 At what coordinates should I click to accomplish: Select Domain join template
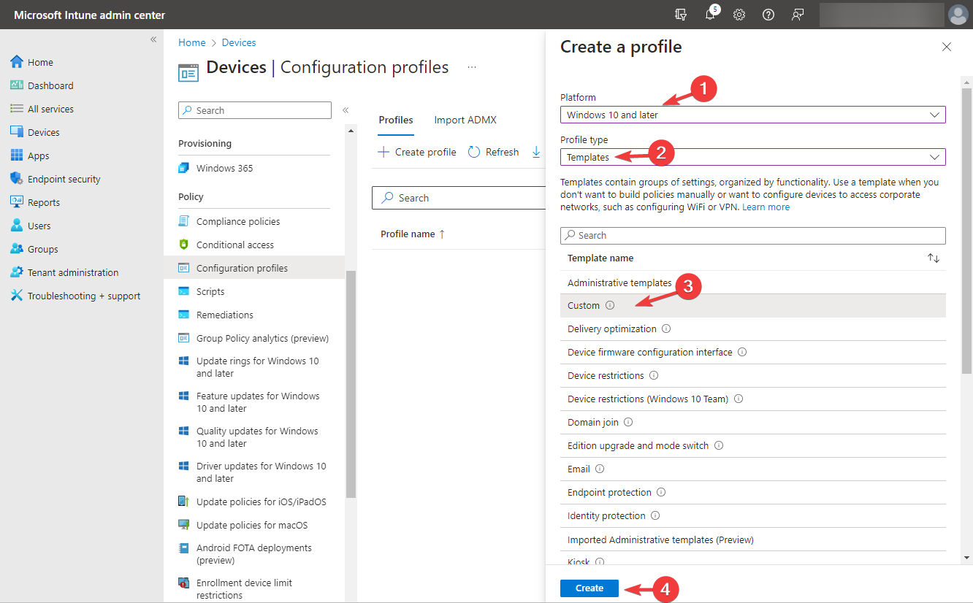[x=752, y=422]
